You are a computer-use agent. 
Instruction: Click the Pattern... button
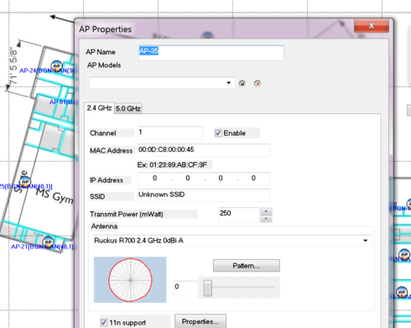click(247, 266)
